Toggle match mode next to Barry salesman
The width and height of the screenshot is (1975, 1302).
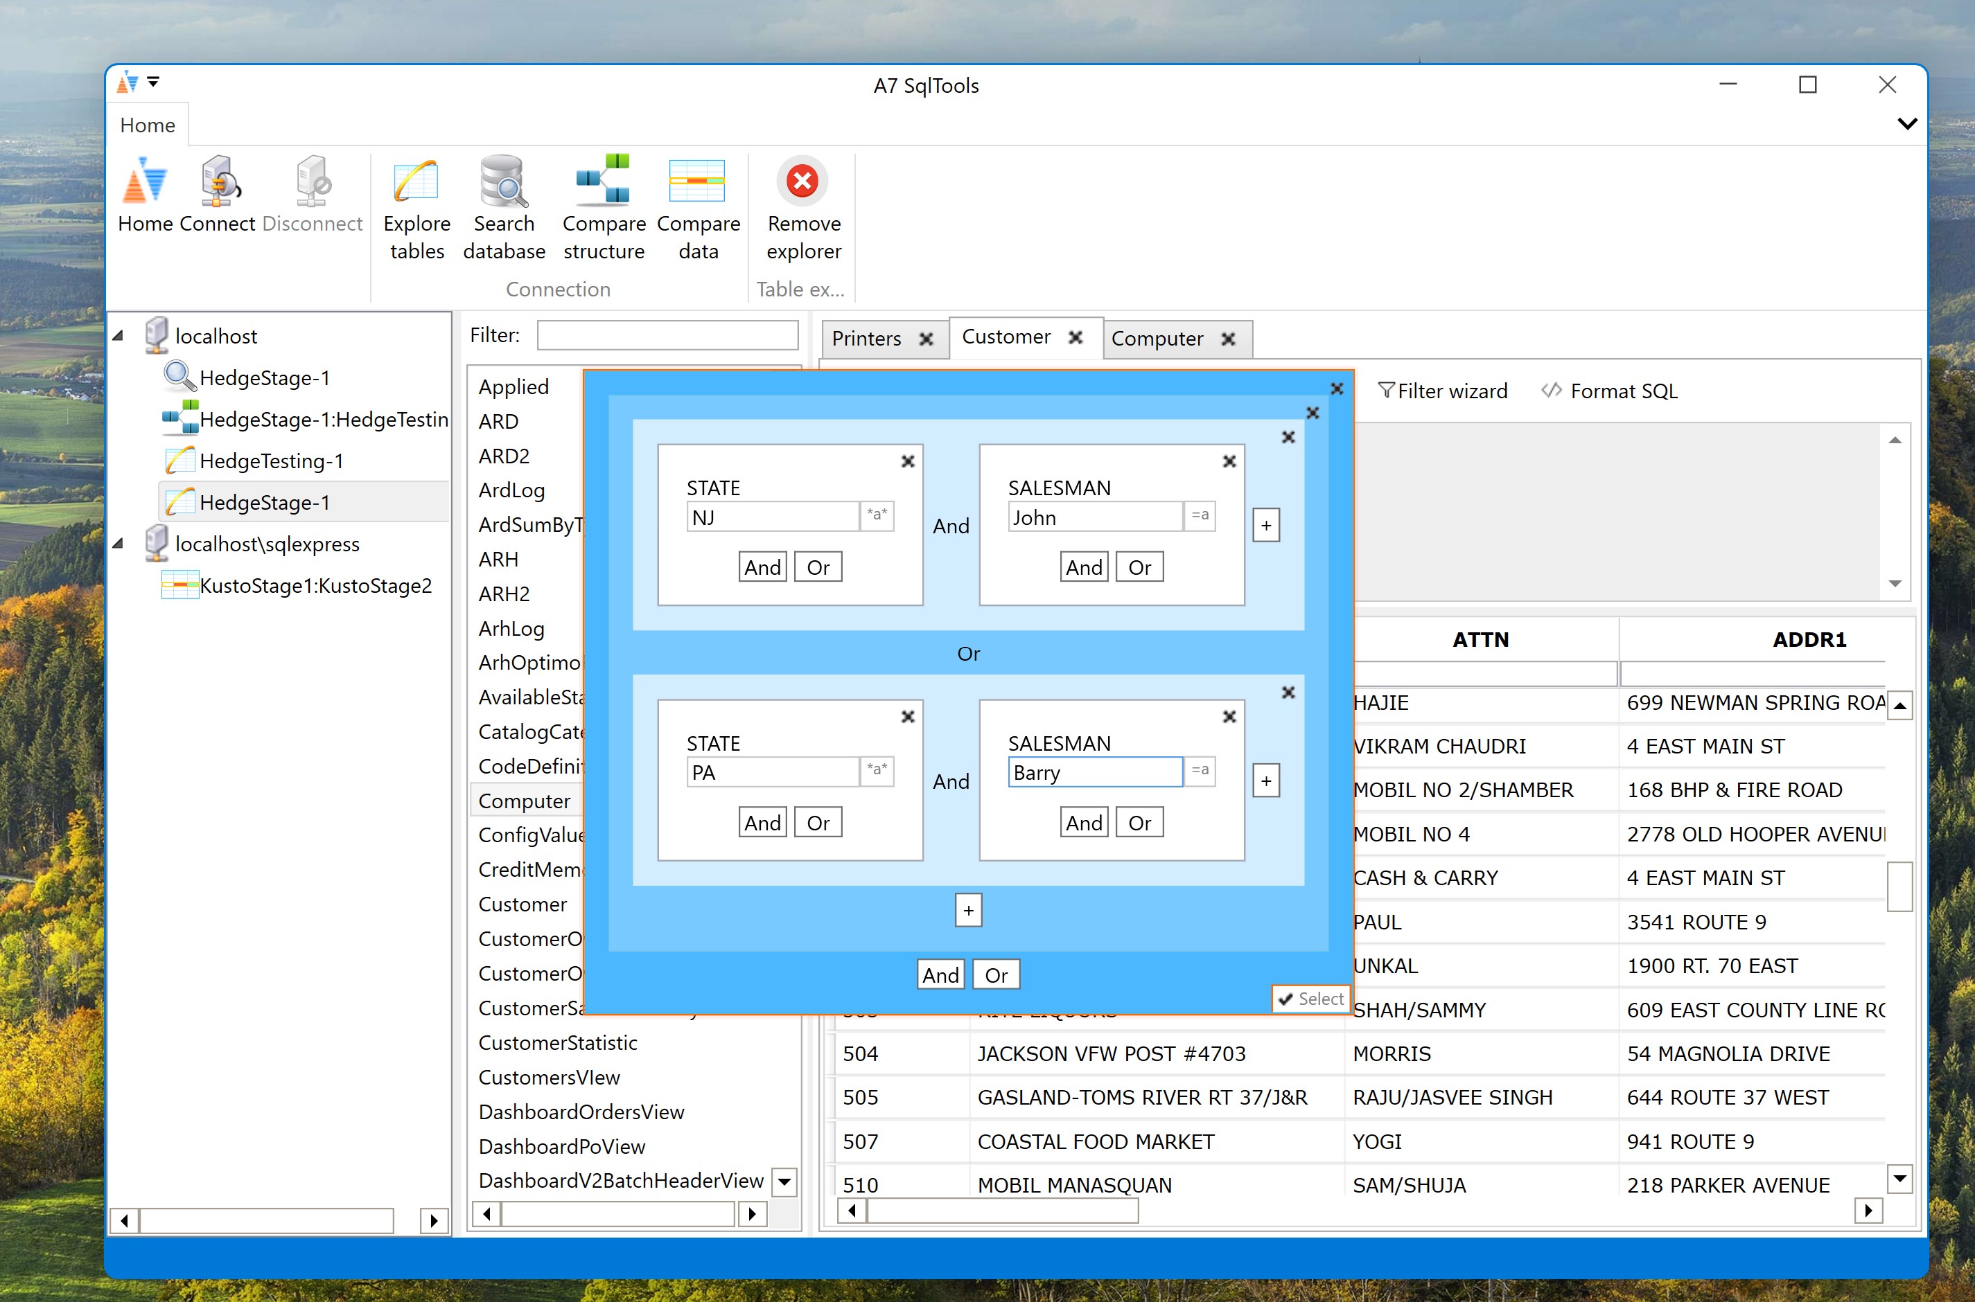[1199, 772]
